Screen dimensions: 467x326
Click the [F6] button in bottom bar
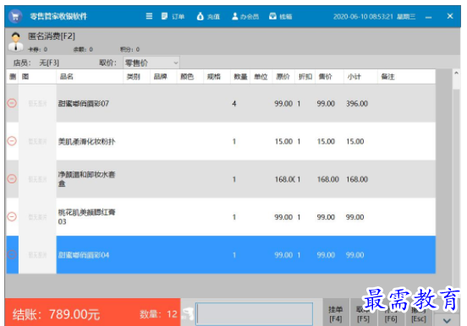pyautogui.click(x=391, y=313)
